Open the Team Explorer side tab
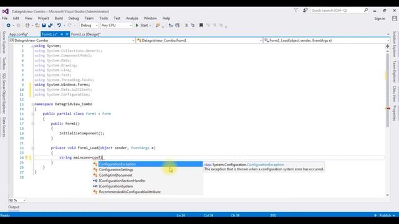 (395, 72)
